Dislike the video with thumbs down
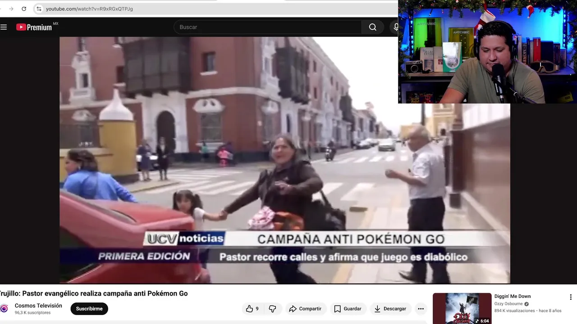 click(x=272, y=309)
